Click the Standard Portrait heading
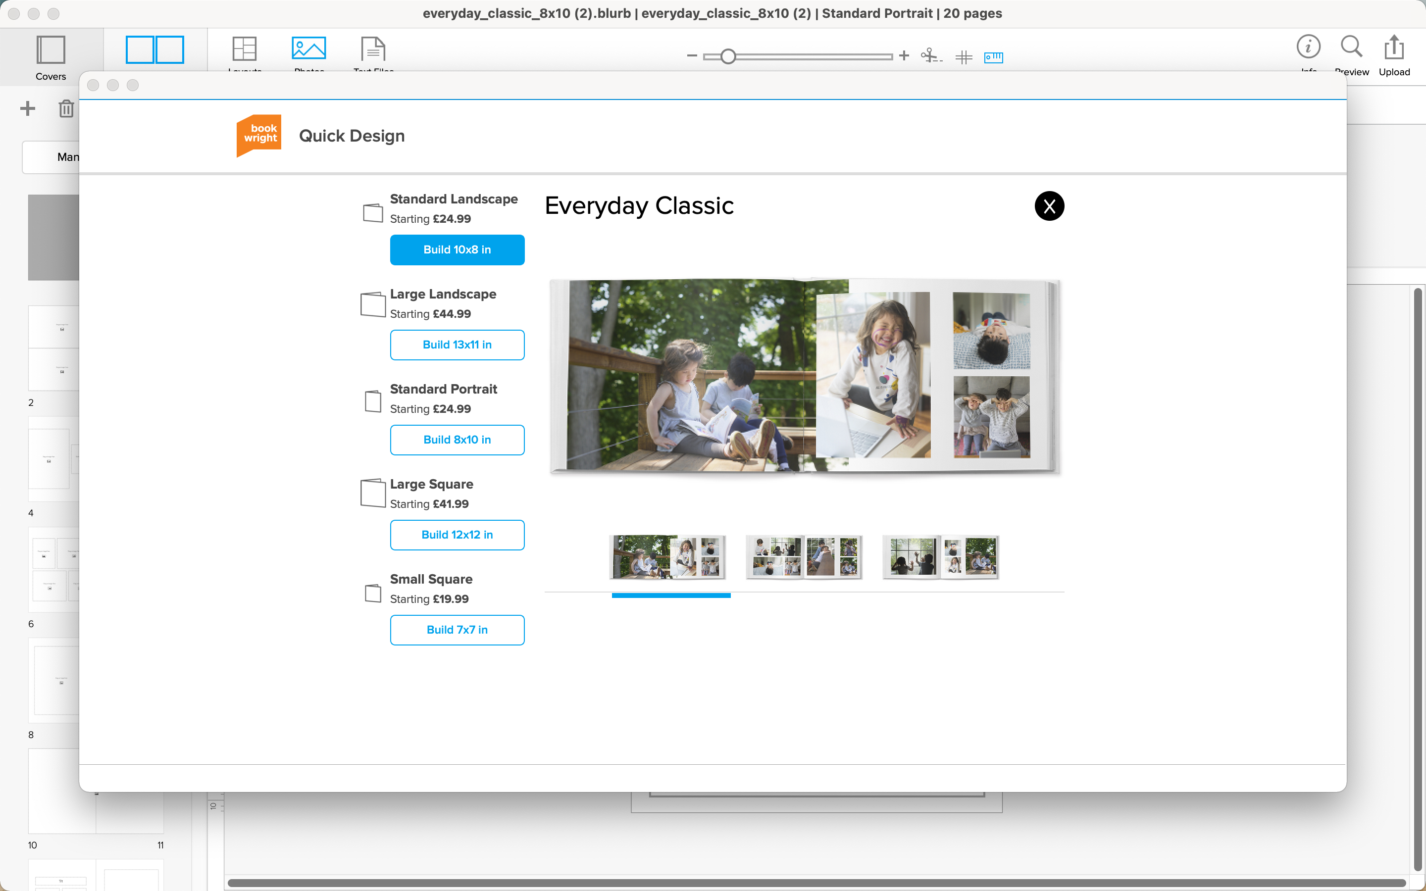Viewport: 1426px width, 891px height. click(x=444, y=389)
